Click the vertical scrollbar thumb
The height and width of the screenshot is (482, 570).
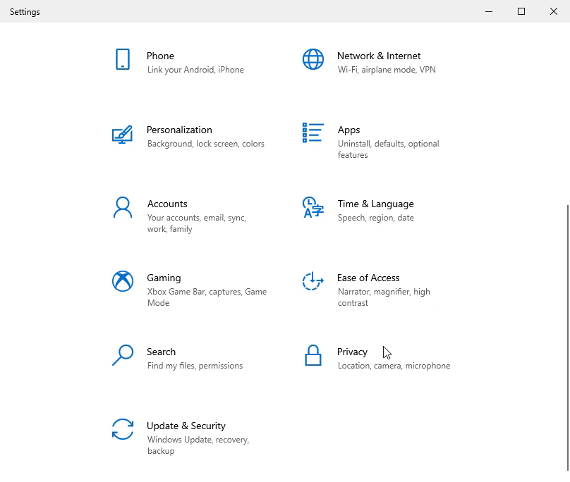pos(567,337)
